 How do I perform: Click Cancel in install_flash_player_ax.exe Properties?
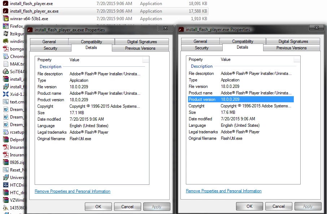tap(127, 207)
